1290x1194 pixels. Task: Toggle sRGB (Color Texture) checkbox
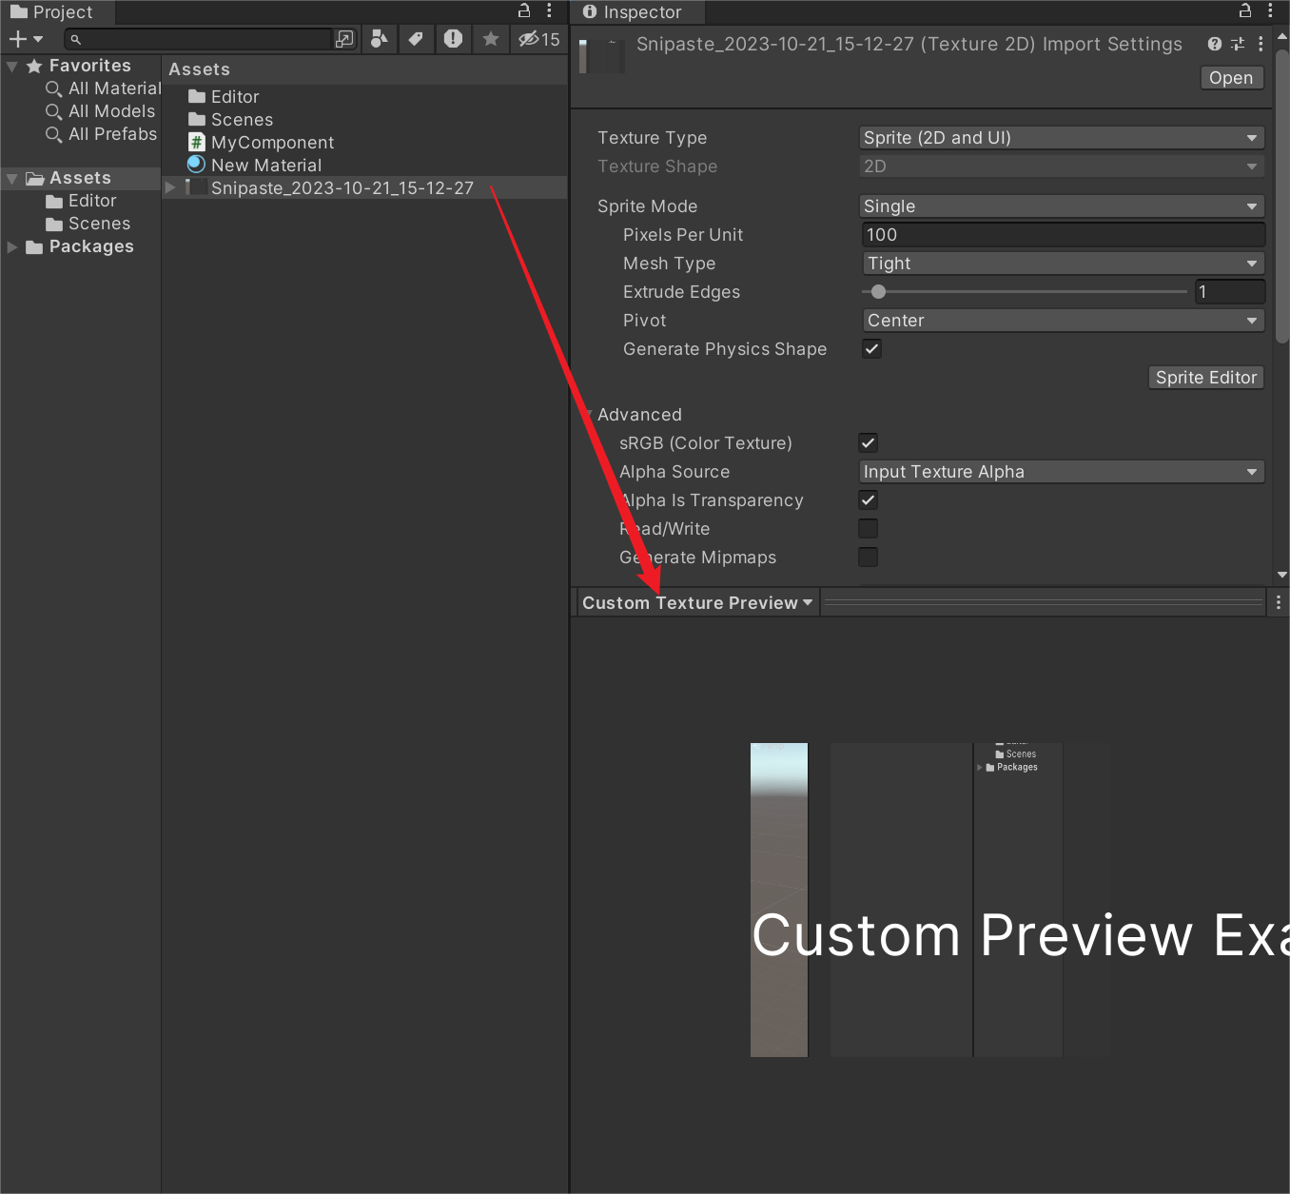[x=868, y=442]
